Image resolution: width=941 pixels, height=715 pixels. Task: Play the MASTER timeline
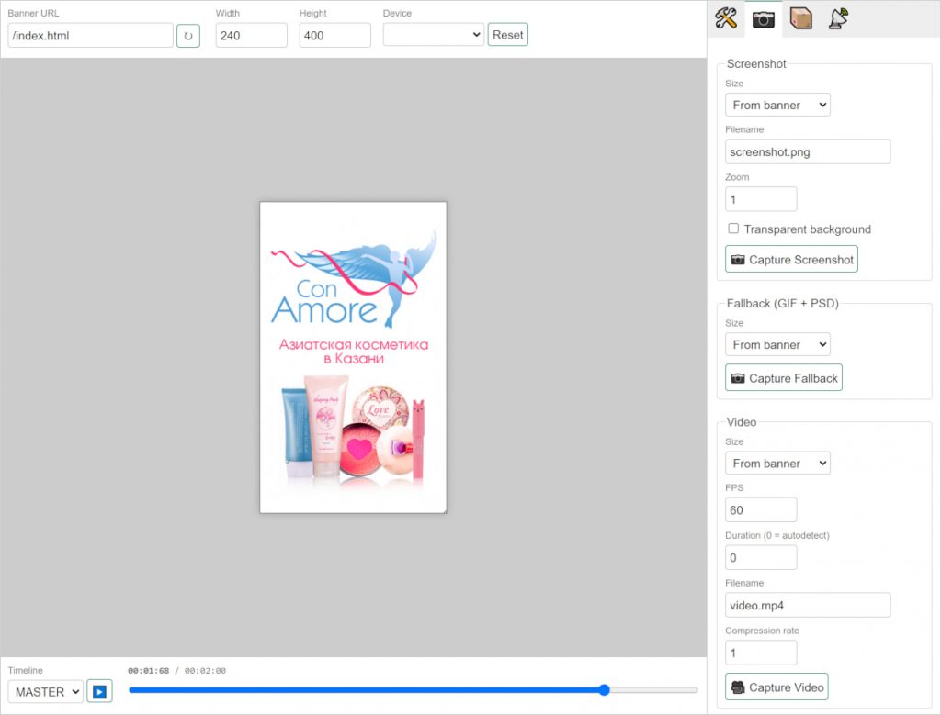tap(99, 692)
